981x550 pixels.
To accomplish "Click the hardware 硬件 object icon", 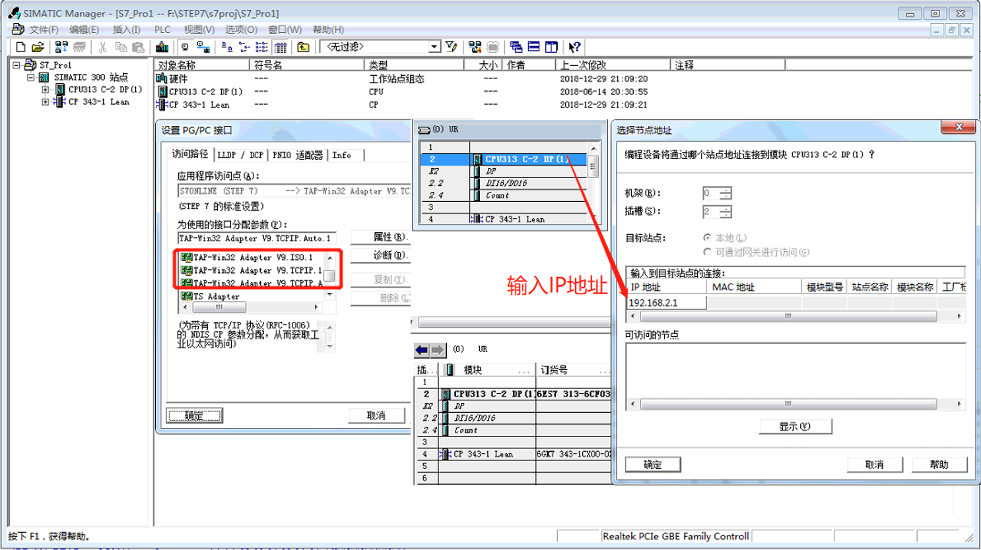I will (x=162, y=78).
